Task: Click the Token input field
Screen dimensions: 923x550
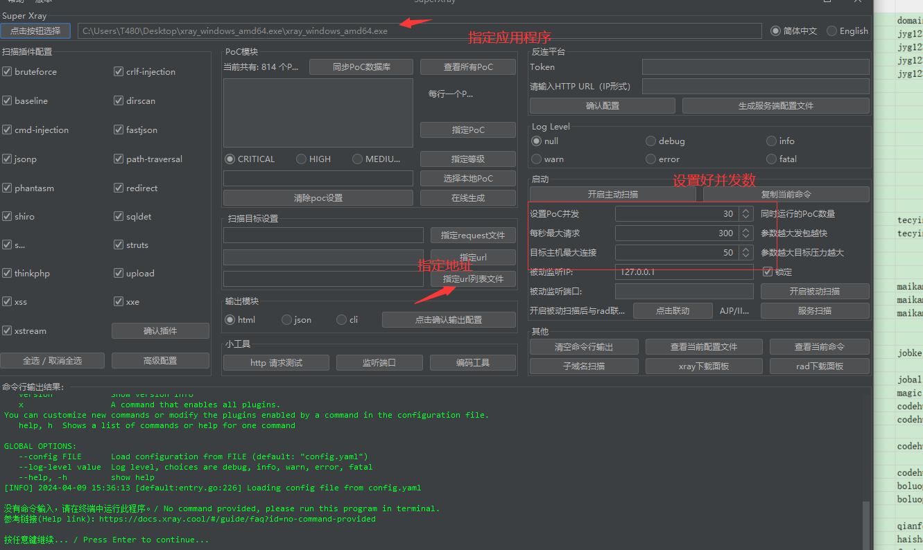Action: click(755, 66)
